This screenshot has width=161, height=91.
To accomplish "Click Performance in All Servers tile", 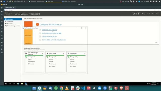I will click(73, 64).
